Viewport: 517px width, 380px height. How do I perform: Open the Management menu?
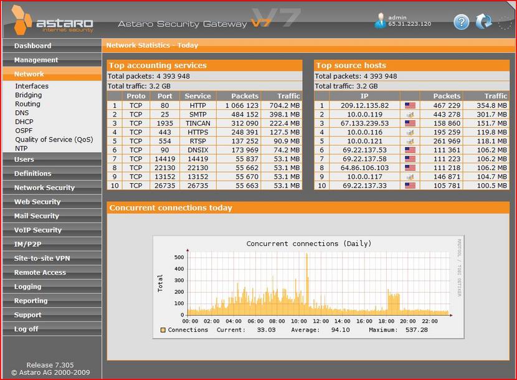pyautogui.click(x=52, y=60)
